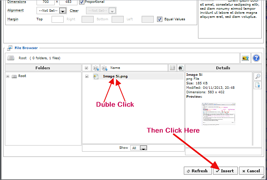267x180 pixels.
Task: Click the PNG file icon for Image 5i
Action: coord(96,76)
